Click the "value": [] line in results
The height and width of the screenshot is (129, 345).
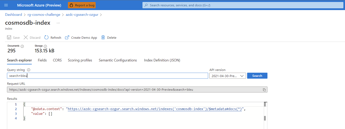pos(42,114)
